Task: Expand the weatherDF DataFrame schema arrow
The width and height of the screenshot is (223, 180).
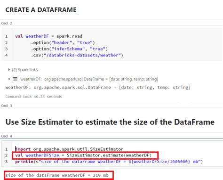Action: [9, 79]
